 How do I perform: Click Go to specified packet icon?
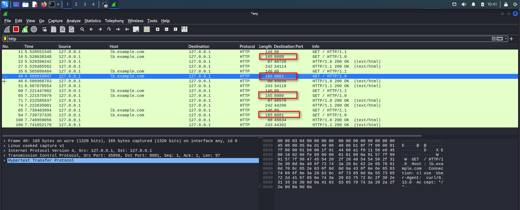pyautogui.click(x=109, y=29)
